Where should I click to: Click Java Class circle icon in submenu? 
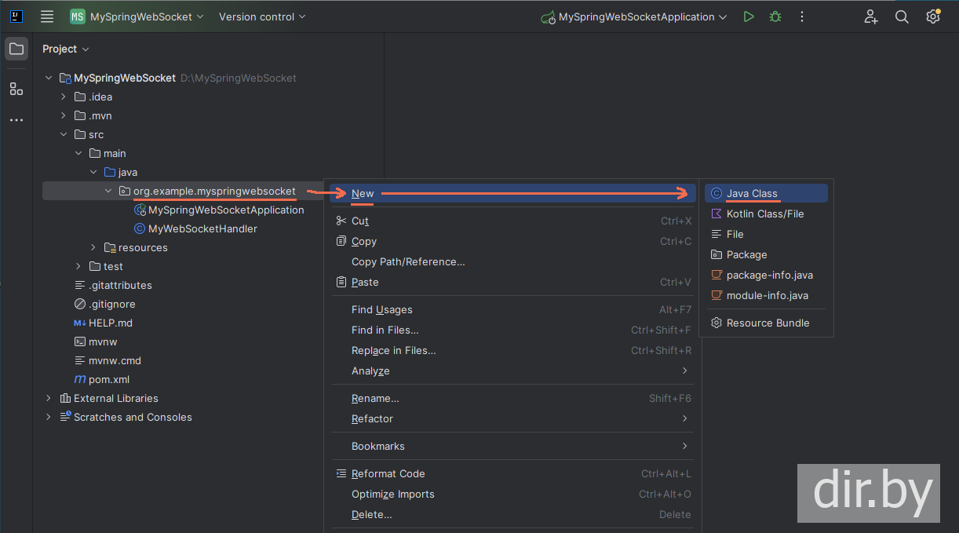point(716,193)
